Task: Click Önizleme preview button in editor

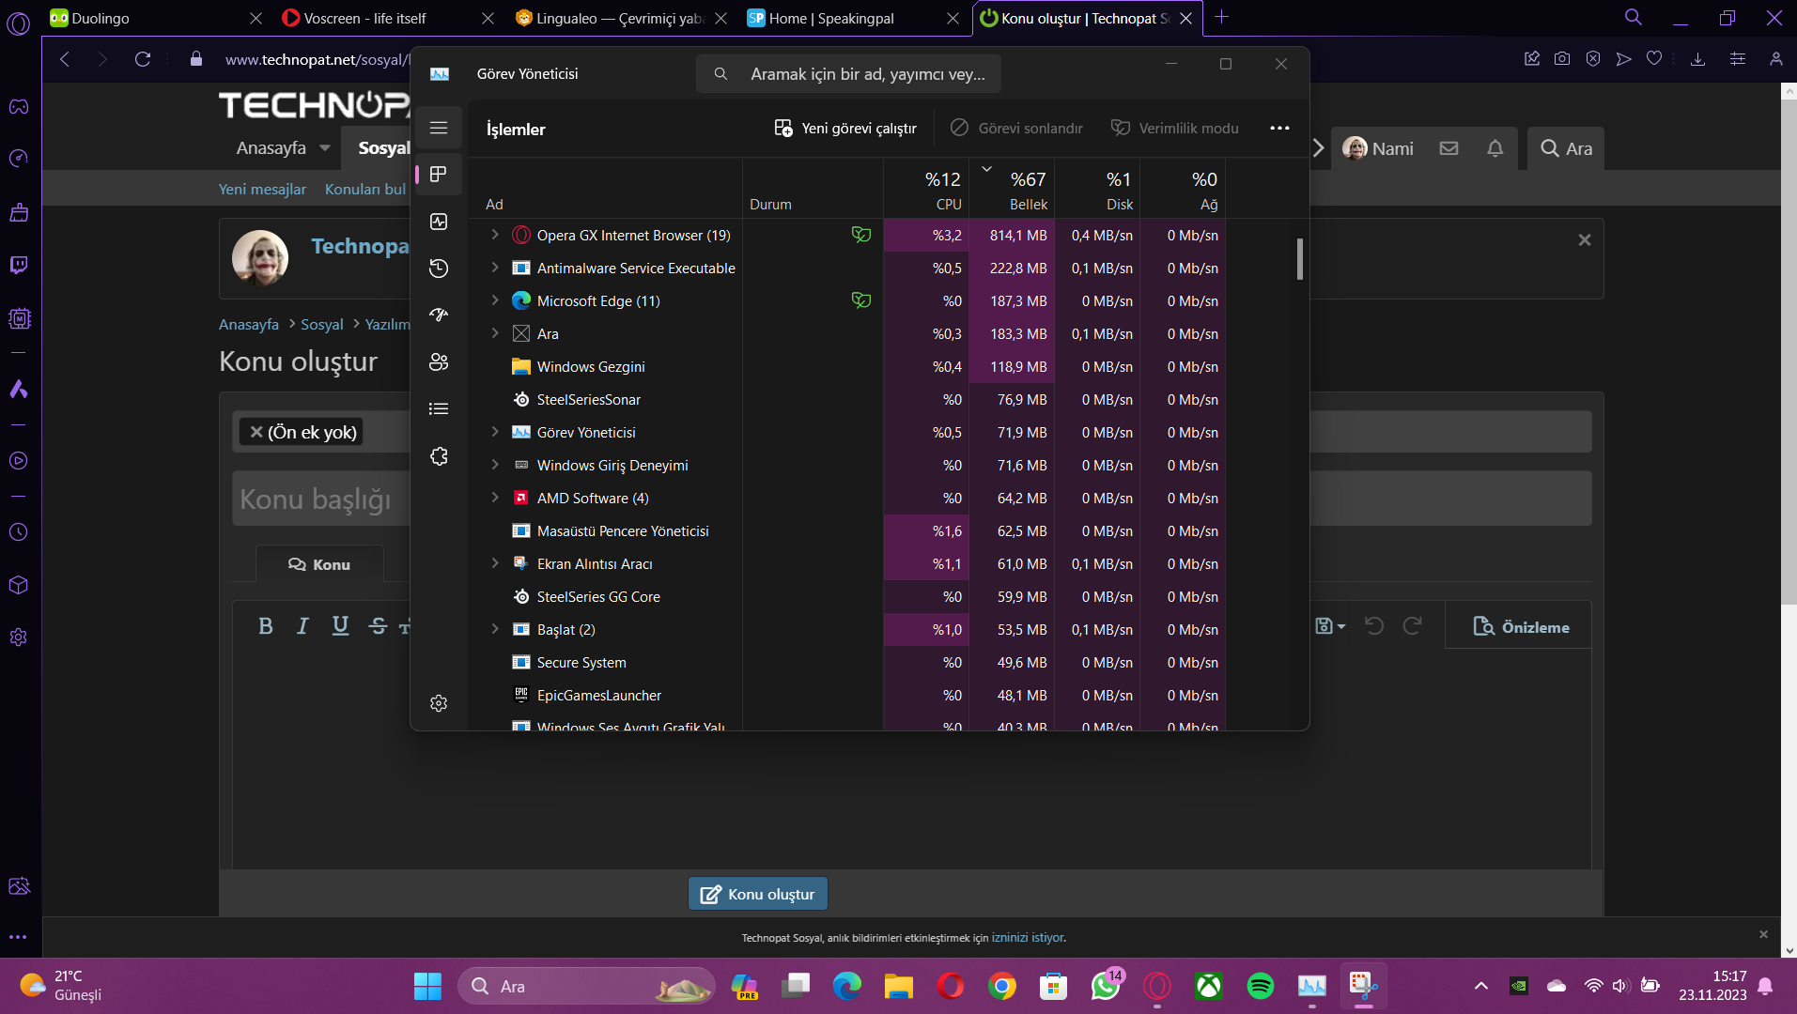Action: pos(1521,627)
